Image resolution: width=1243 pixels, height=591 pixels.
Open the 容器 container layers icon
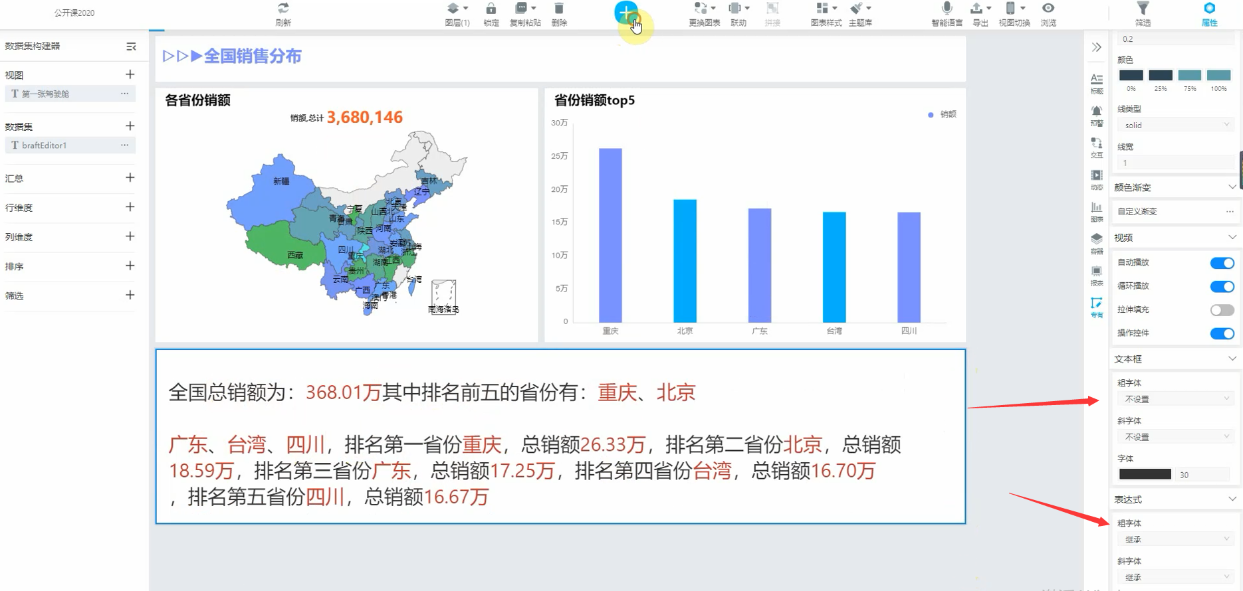coord(1096,239)
